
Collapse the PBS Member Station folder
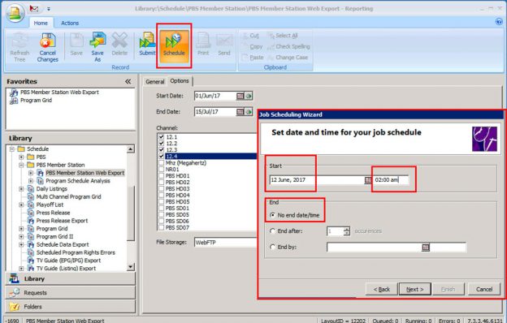pyautogui.click(x=21, y=165)
